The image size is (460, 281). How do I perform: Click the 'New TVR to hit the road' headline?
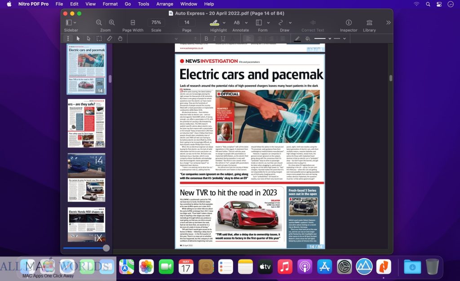coord(228,193)
